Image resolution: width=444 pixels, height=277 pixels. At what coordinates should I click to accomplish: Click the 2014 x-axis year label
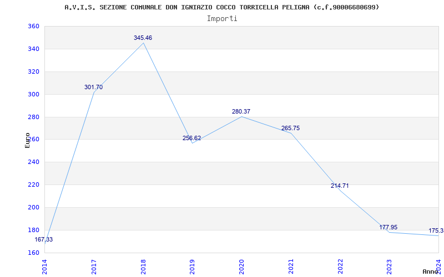[x=45, y=266]
